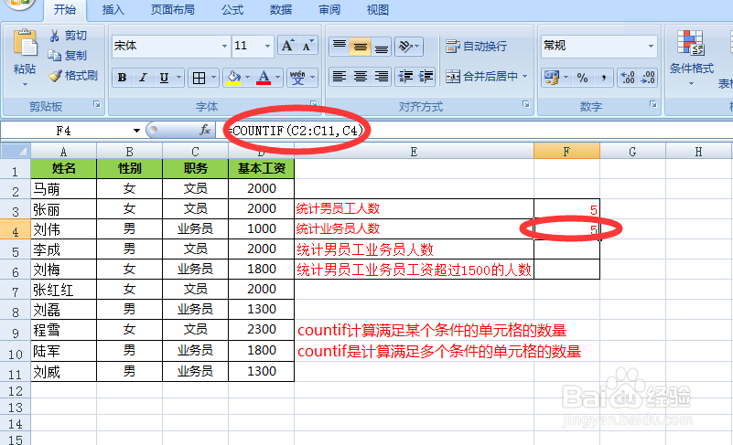The image size is (733, 445).
Task: Align text left
Action: click(x=340, y=77)
